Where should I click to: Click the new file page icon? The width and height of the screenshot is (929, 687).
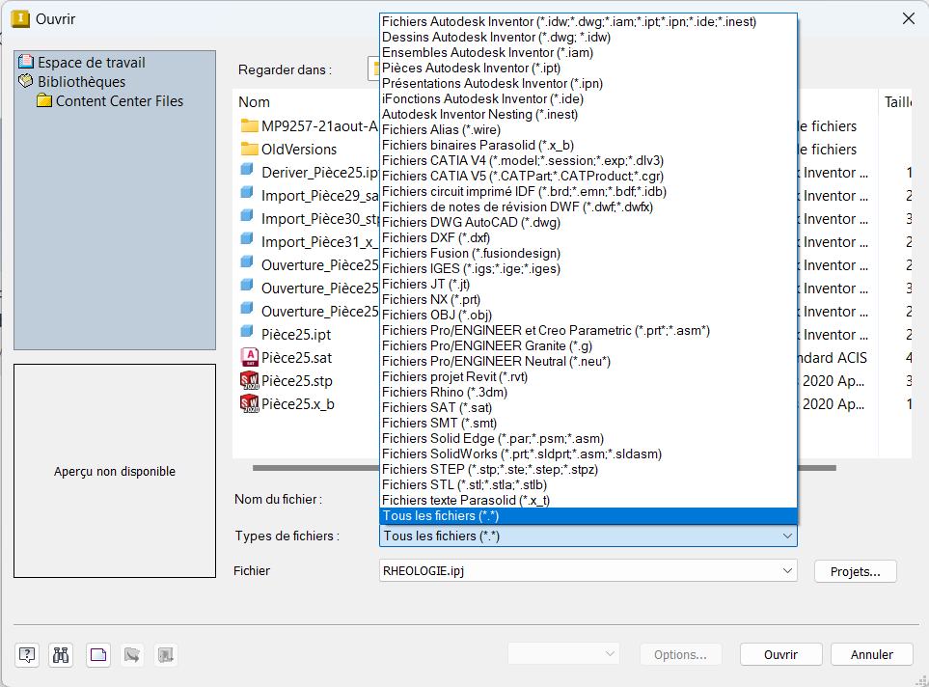[97, 655]
